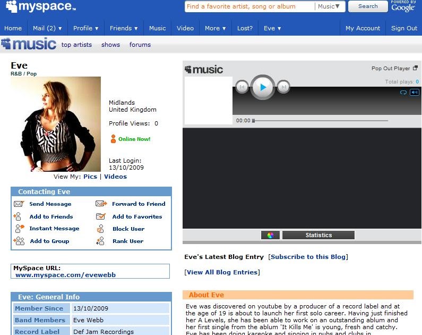The width and height of the screenshot is (422, 335).
Task: Click the Add to Group people icon
Action: (x=19, y=241)
